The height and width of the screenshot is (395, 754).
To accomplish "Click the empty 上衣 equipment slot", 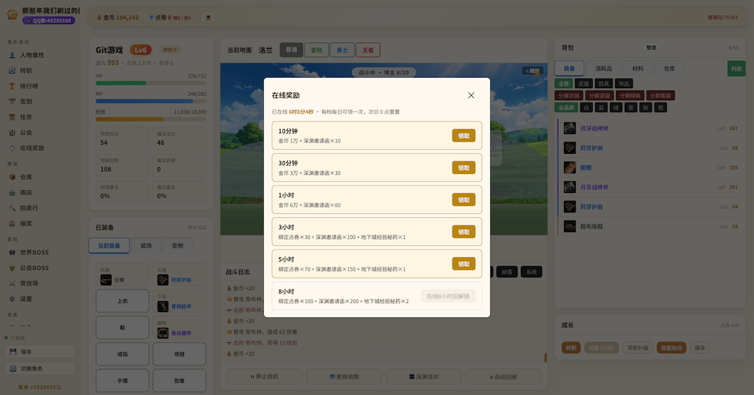I will click(123, 302).
